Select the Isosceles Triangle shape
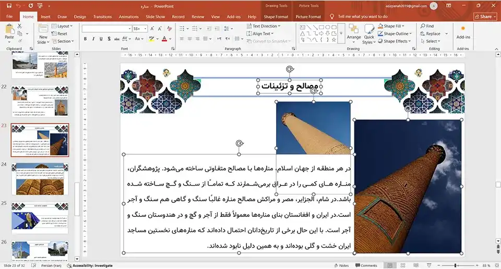This screenshot has width=501, height=269. [x=303, y=33]
